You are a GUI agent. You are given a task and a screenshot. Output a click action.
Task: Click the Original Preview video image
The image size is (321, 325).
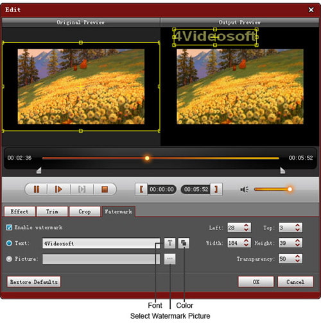point(81,87)
